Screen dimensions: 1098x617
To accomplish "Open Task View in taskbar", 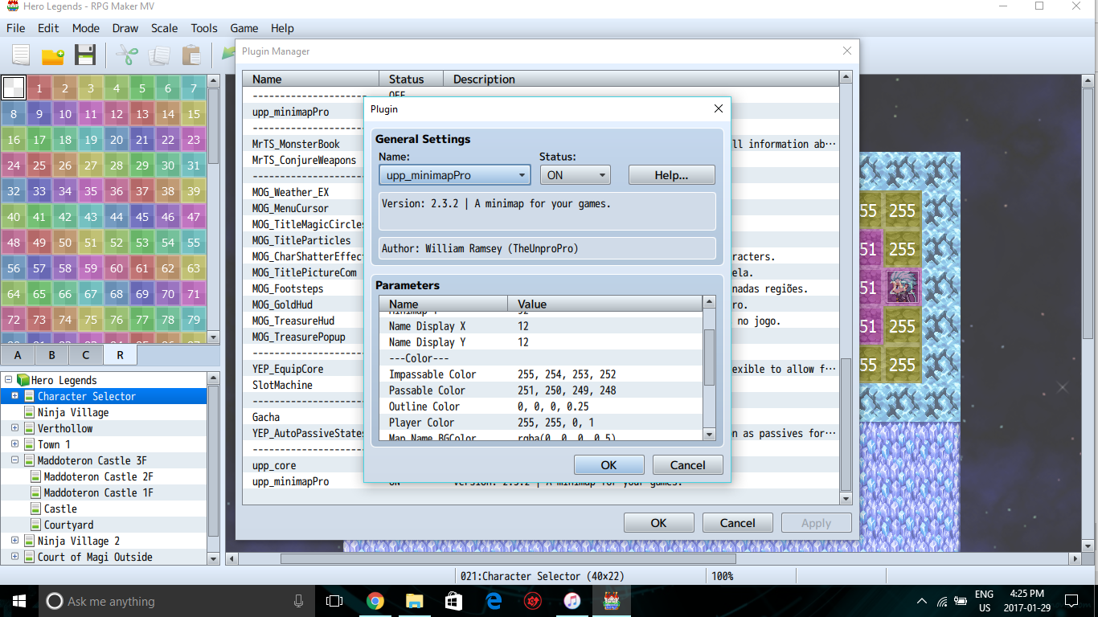I will (x=334, y=601).
